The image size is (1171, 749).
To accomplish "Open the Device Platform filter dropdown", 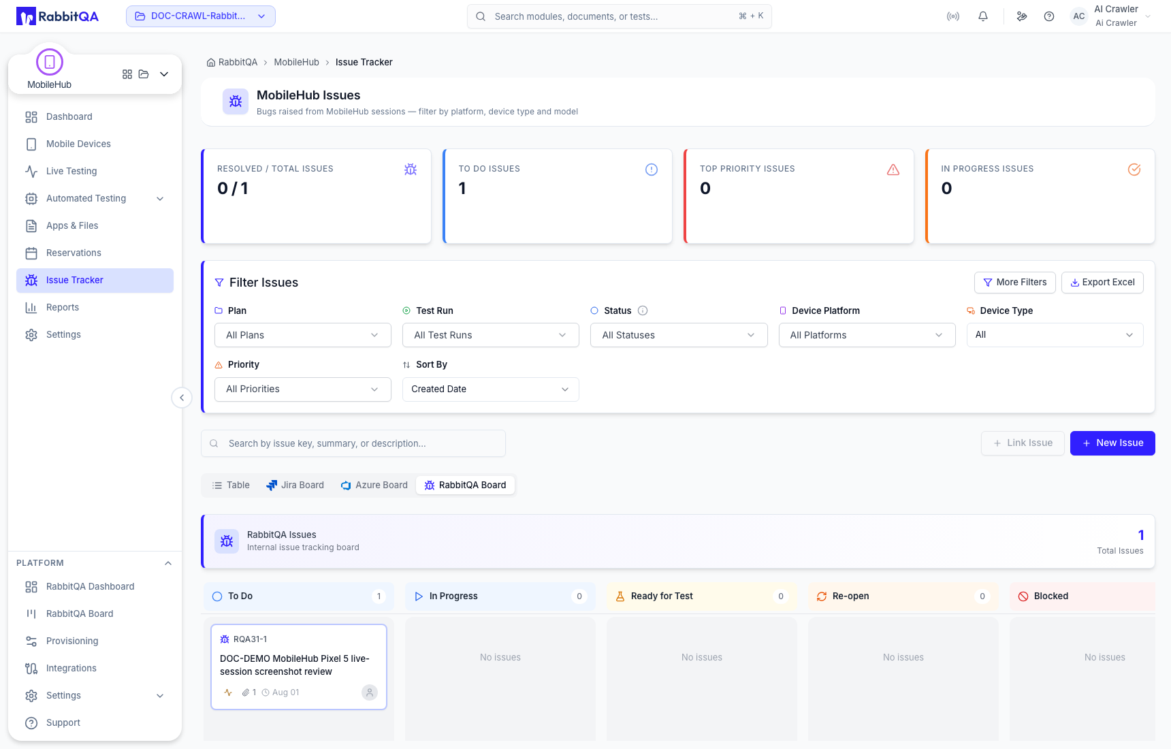I will pos(867,335).
